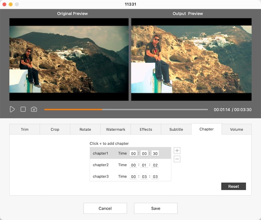Image resolution: width=261 pixels, height=220 pixels.
Task: Switch to the Effects tab
Action: pos(146,129)
